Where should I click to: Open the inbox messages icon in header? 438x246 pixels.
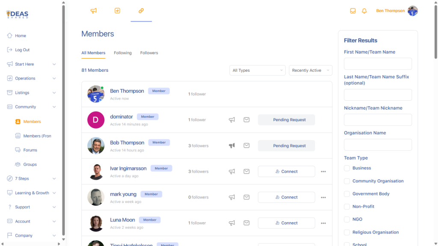point(353,11)
